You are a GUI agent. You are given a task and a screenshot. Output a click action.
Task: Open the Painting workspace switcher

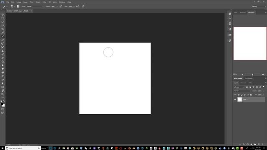coord(259,6)
